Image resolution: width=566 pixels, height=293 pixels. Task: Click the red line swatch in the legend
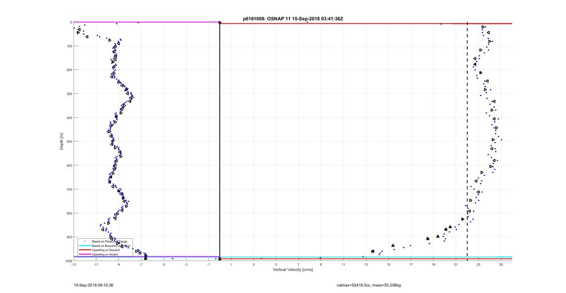click(85, 250)
